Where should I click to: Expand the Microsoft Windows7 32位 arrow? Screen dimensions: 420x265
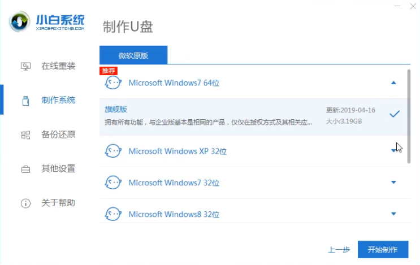pos(394,183)
